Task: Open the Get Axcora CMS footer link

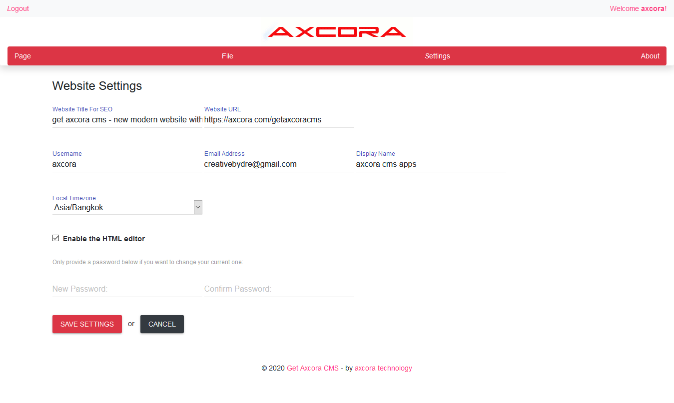Action: point(312,368)
